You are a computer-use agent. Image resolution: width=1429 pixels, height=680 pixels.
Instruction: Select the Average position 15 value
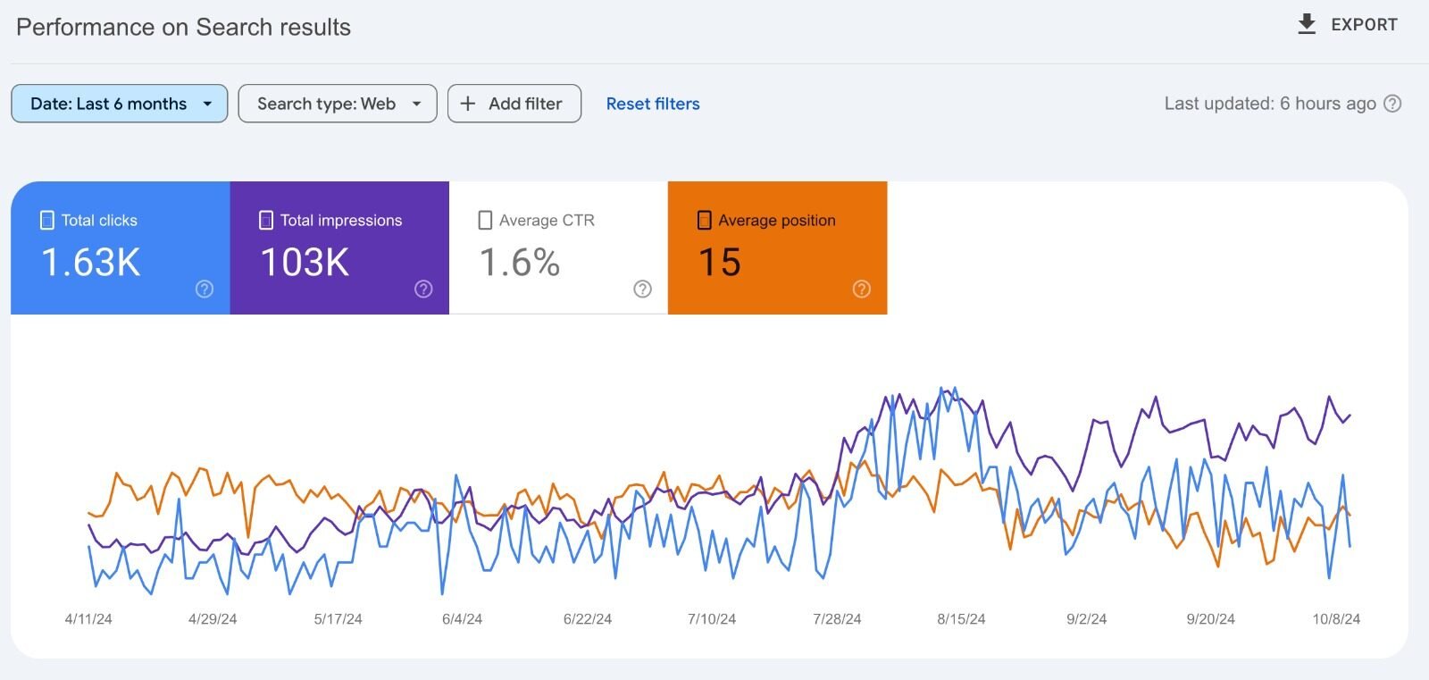point(720,263)
